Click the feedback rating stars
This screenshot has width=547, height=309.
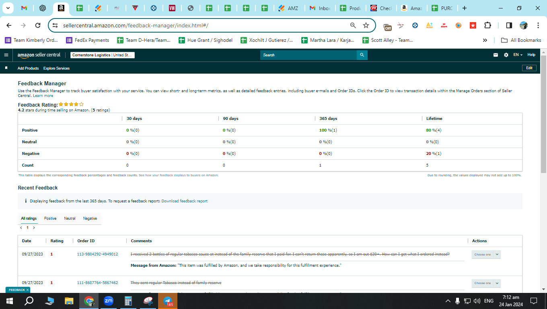[x=71, y=105]
